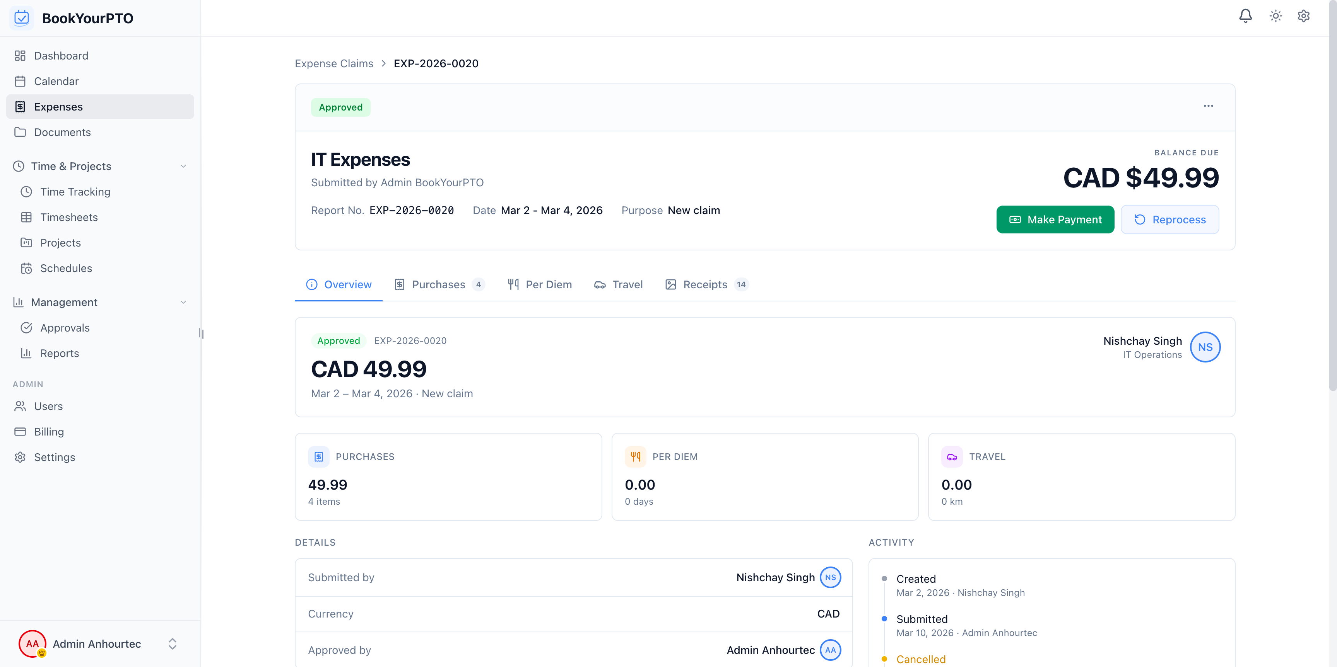Viewport: 1337px width, 667px height.
Task: Toggle light/dark theme using sun icon
Action: [1276, 16]
